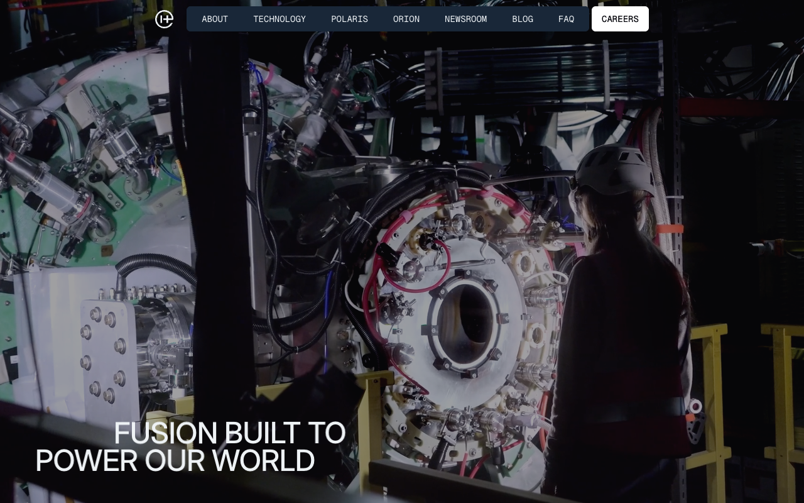Go to the Technology page
Screen dimensions: 804x503
point(280,19)
